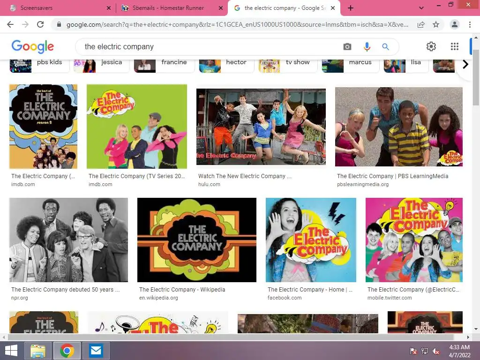Close the Sbemails Homestar Runner tab
The height and width of the screenshot is (360, 480).
click(221, 8)
